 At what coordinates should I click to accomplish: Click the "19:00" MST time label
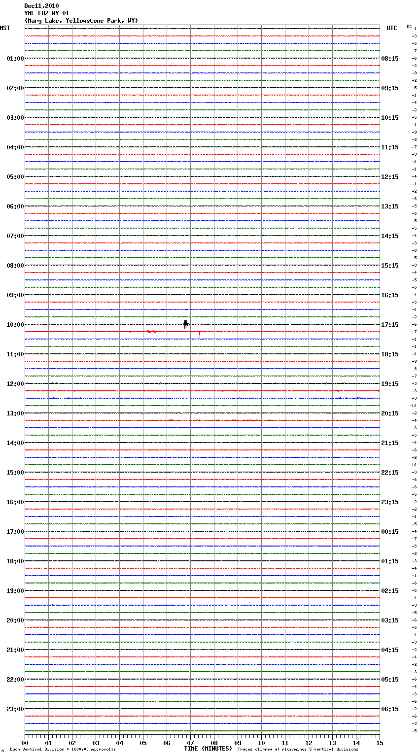15,591
